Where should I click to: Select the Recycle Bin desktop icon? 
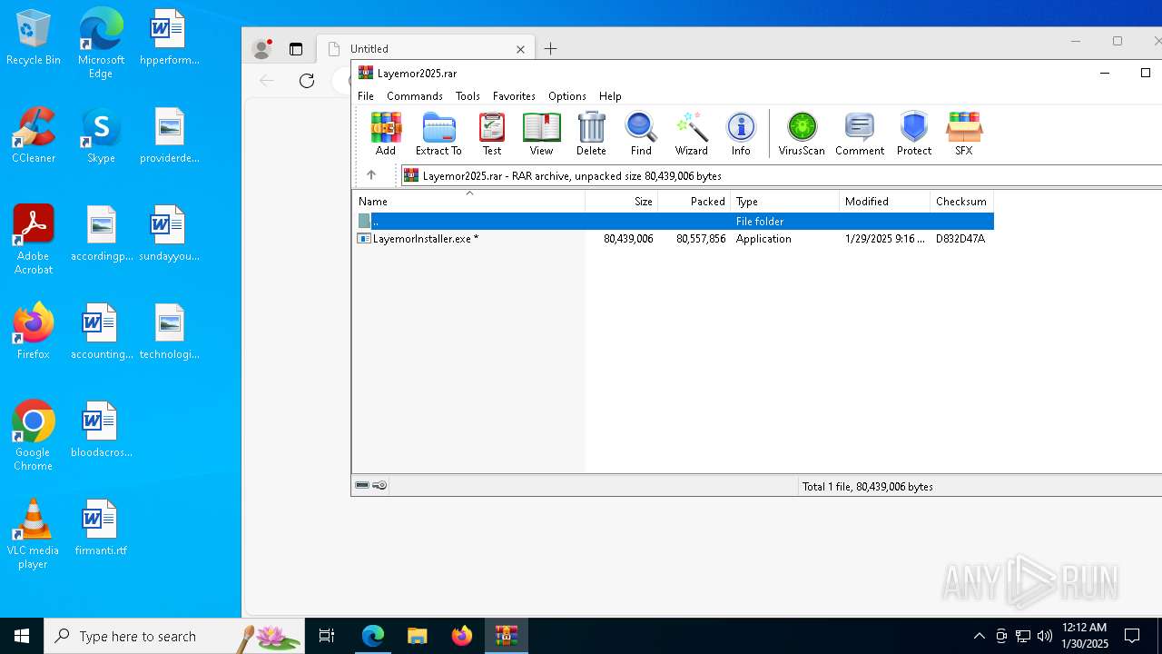pos(34,38)
